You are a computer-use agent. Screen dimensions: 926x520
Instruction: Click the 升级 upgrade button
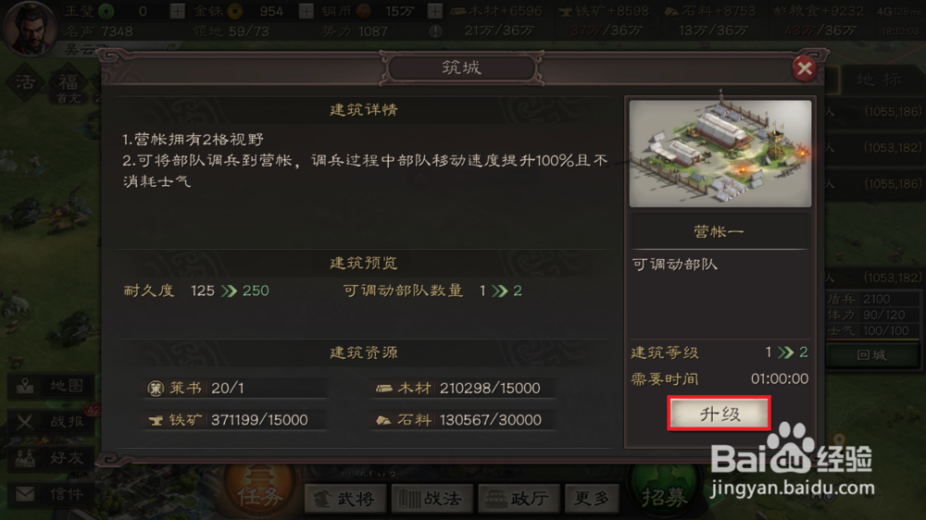[719, 414]
